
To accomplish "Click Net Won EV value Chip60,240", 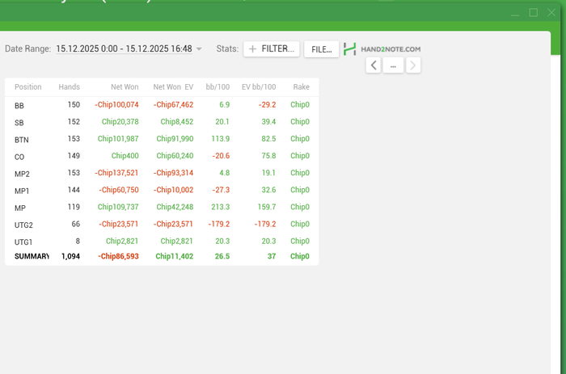I will pyautogui.click(x=175, y=155).
